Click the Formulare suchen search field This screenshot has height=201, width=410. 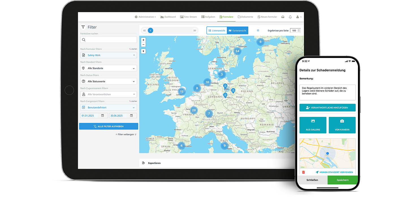(109, 40)
